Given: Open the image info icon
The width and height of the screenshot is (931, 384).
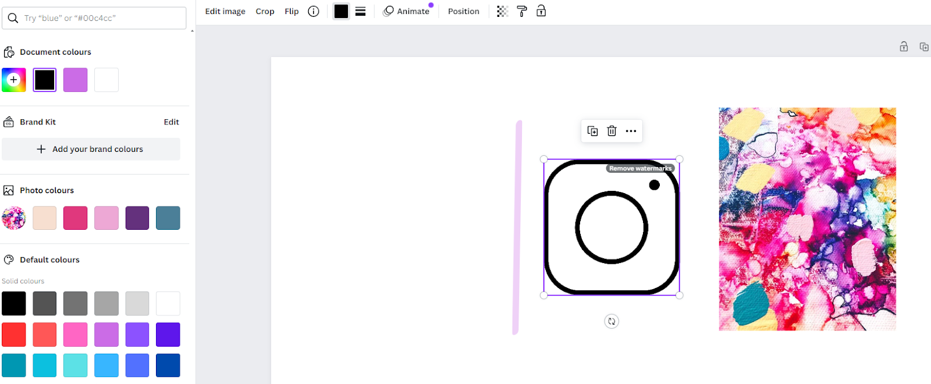Looking at the screenshot, I should click(314, 11).
